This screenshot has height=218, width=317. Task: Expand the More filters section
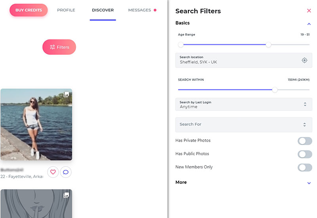(309, 183)
